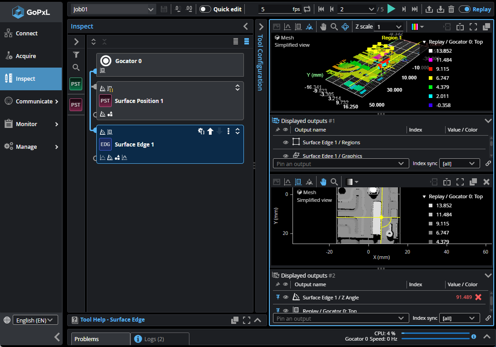This screenshot has width=496, height=347.
Task: Click the magnifier zoom tool in lower viewer
Action: (334, 182)
